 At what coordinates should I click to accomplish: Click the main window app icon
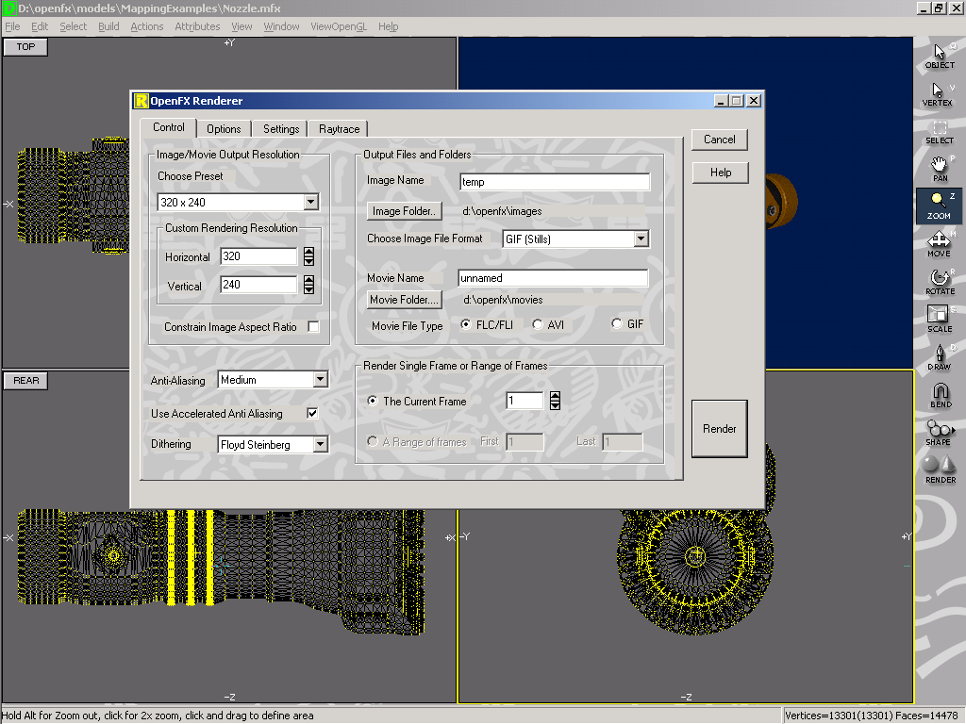[8, 8]
